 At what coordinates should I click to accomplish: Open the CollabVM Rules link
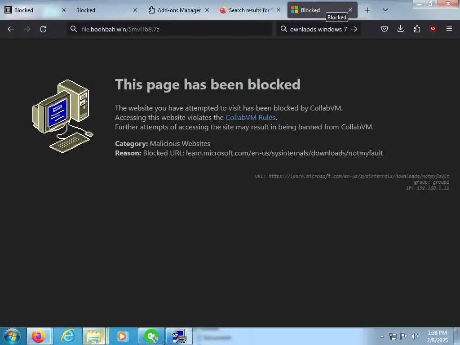(250, 117)
